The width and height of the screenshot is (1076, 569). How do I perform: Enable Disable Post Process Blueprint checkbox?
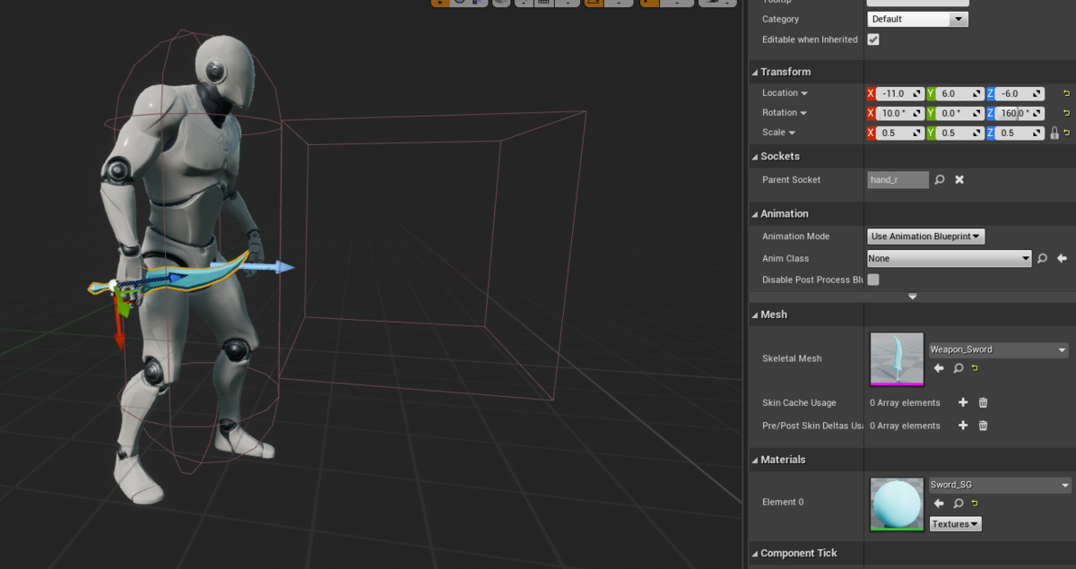(x=873, y=280)
